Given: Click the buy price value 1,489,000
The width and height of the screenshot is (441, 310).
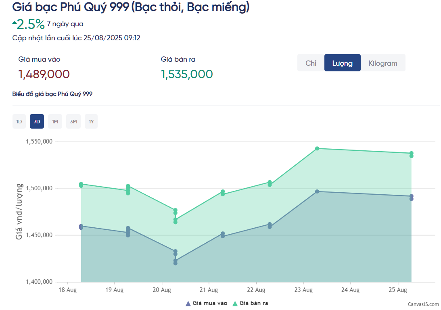Looking at the screenshot, I should click(x=44, y=74).
